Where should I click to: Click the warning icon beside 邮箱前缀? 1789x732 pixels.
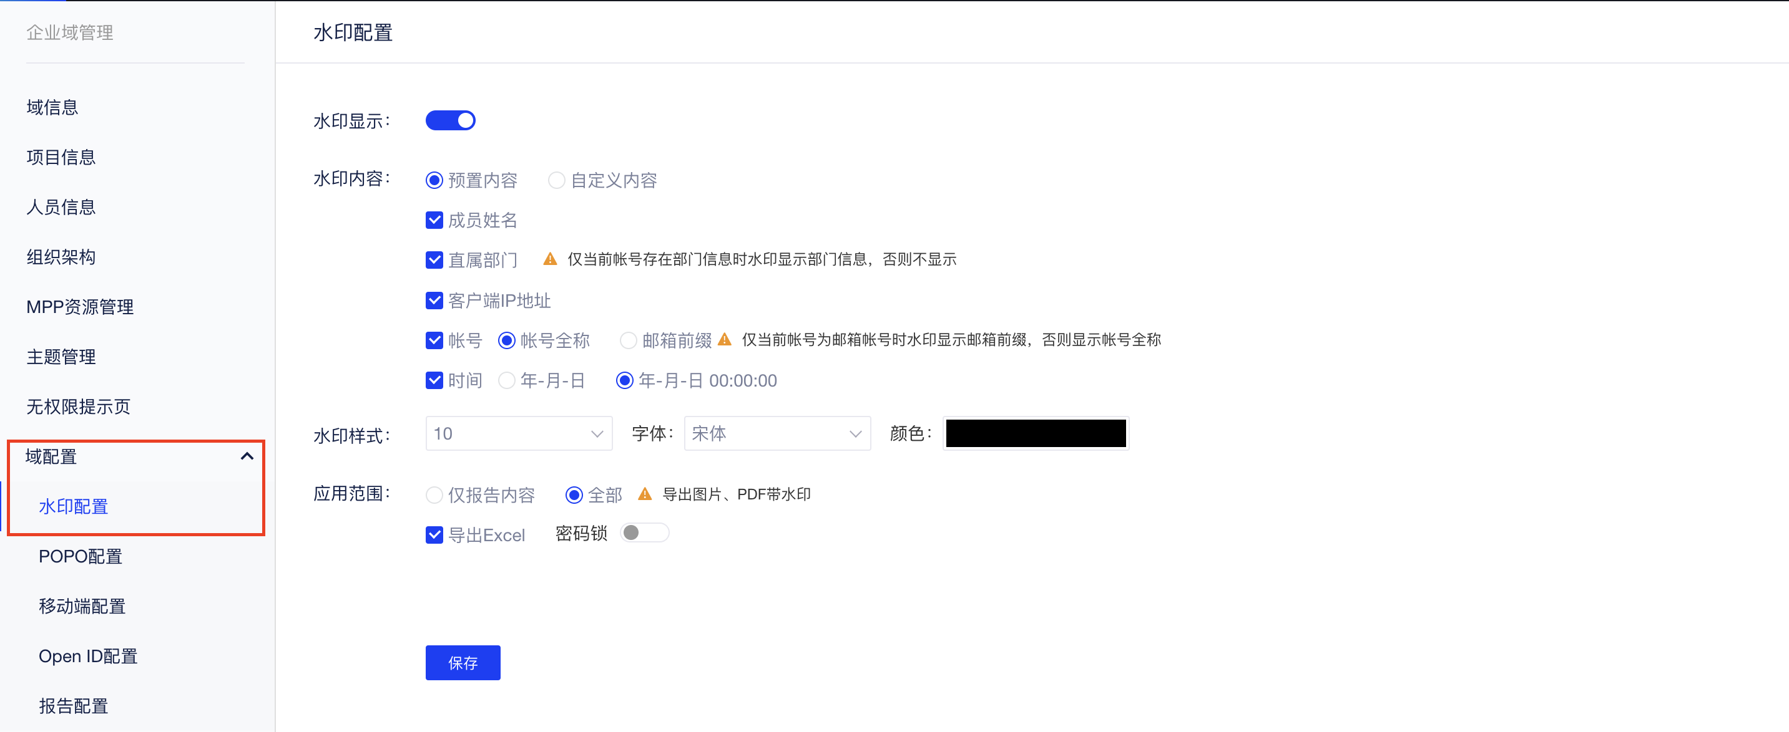pyautogui.click(x=724, y=339)
